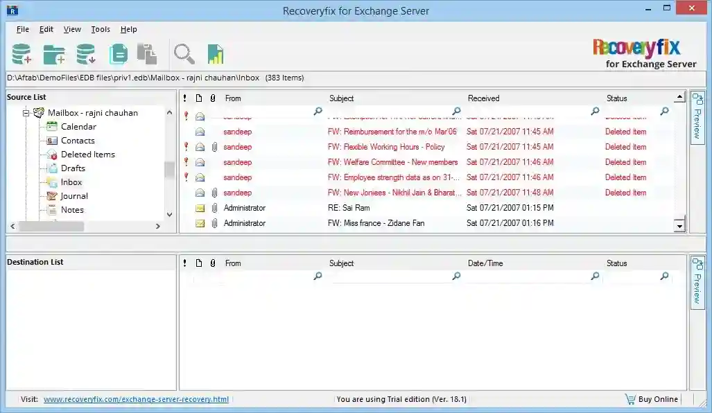Screen dimensions: 712x413
Task: Click importance flag on Welfare Committee row
Action: click(186, 161)
